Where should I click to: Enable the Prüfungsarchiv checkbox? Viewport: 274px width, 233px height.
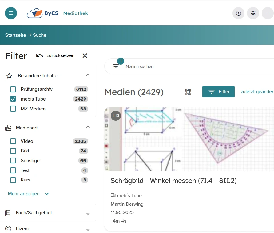[x=13, y=89]
